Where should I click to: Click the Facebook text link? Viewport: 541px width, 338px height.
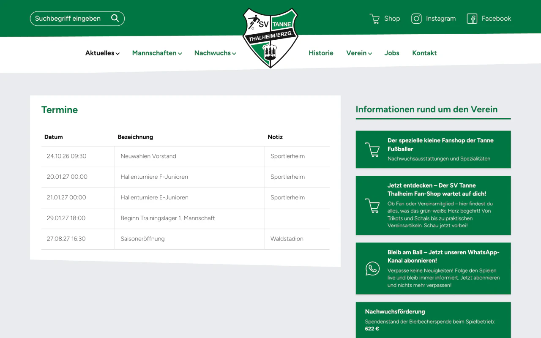pos(496,19)
